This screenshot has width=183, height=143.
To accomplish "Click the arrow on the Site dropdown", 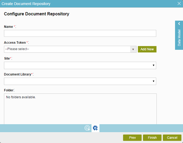I will tap(153, 65).
